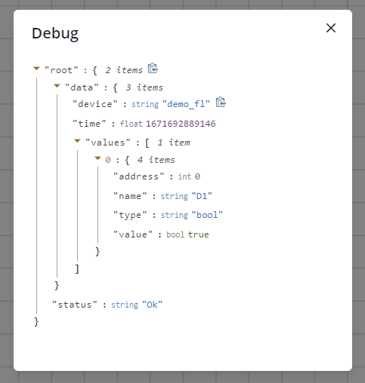Click the bool true value

coord(198,234)
